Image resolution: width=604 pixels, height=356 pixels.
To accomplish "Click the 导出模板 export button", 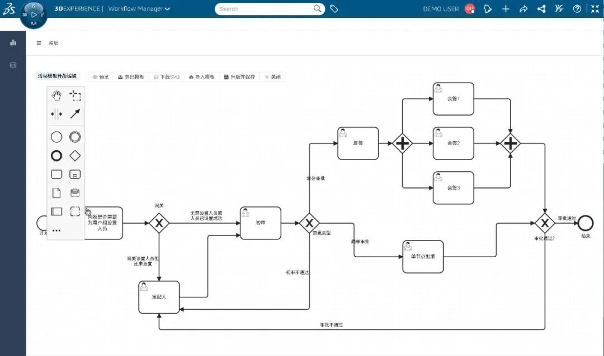I will (131, 77).
